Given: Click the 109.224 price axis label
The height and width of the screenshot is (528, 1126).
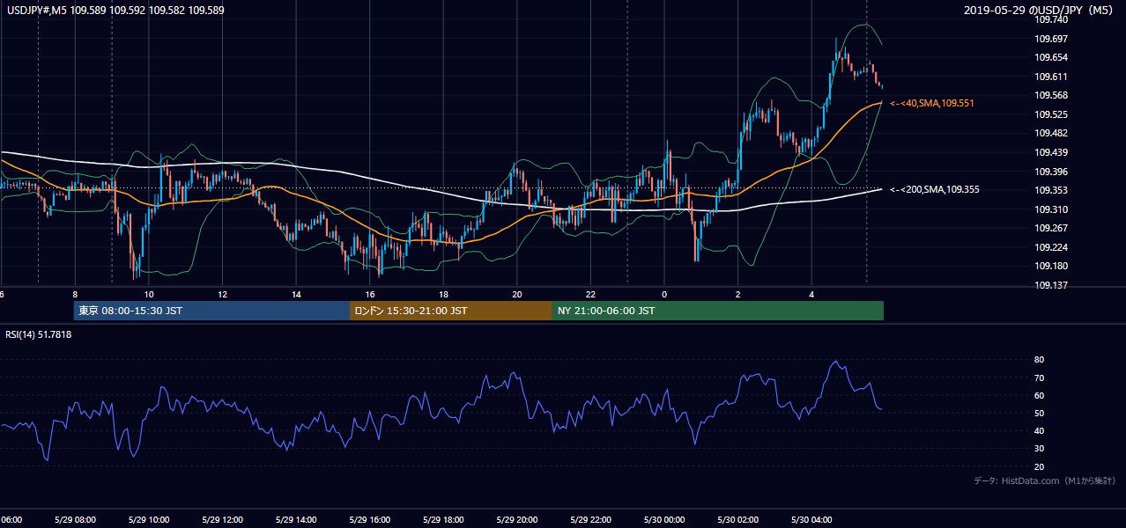Looking at the screenshot, I should tap(1051, 247).
